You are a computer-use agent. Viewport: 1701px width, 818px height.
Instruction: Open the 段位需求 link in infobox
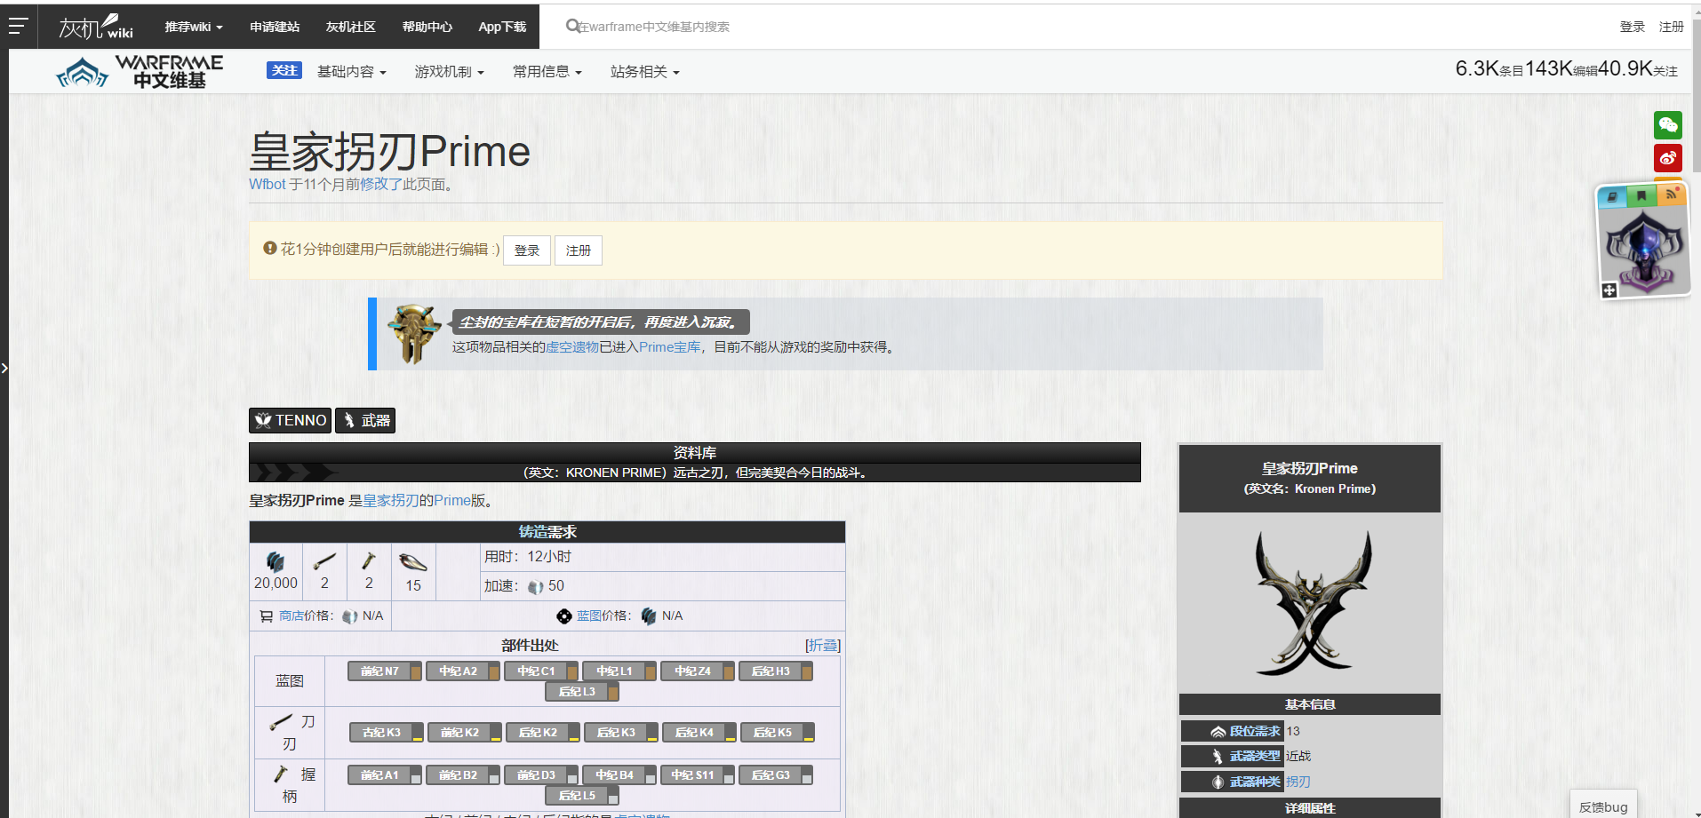tap(1255, 732)
